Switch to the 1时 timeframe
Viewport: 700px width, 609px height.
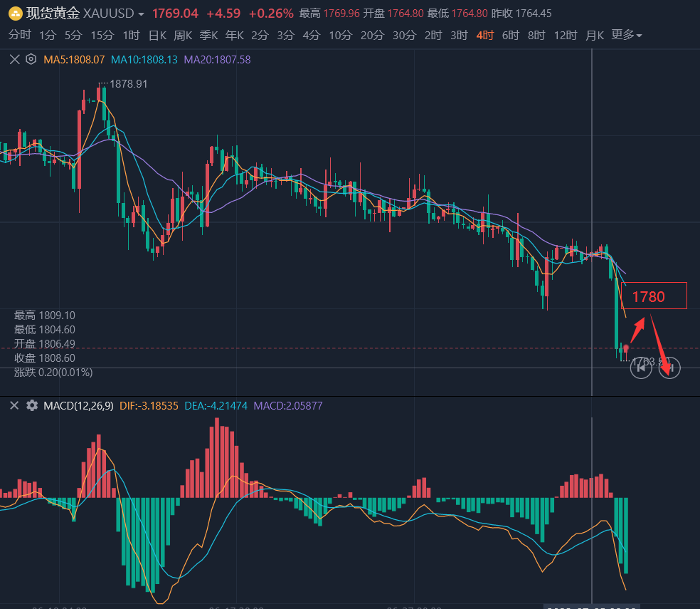click(131, 35)
